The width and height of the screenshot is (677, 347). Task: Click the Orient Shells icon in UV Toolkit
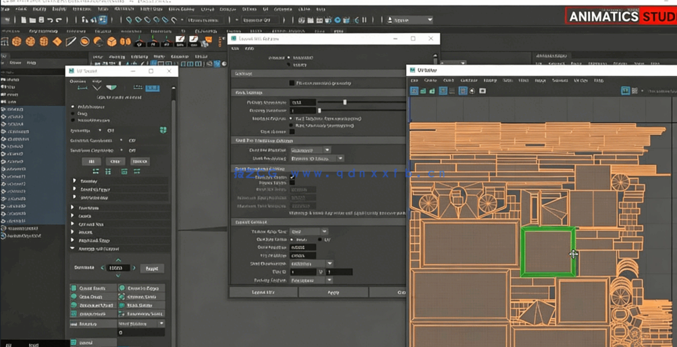tap(74, 288)
